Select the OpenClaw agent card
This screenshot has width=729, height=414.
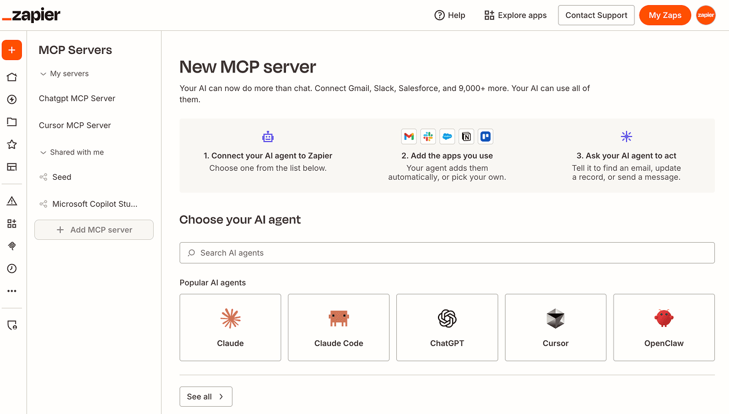664,327
